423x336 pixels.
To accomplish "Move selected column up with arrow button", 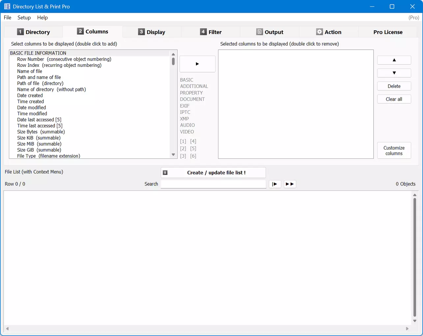I will point(394,60).
